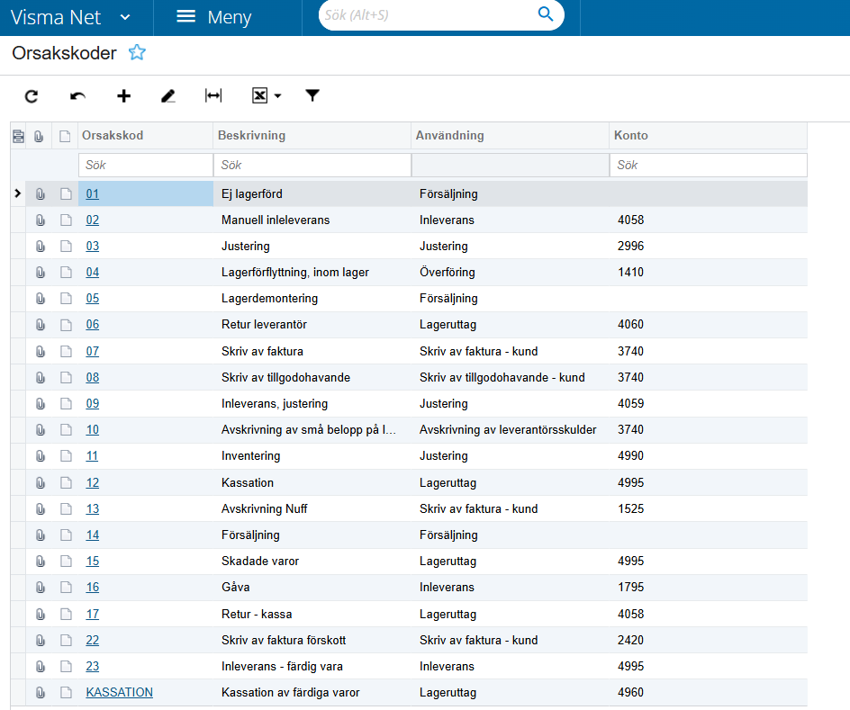Viewport: 850px width, 710px height.
Task: Open orsakskod 07 link
Action: click(x=92, y=351)
